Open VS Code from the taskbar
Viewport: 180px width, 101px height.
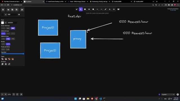point(100,99)
